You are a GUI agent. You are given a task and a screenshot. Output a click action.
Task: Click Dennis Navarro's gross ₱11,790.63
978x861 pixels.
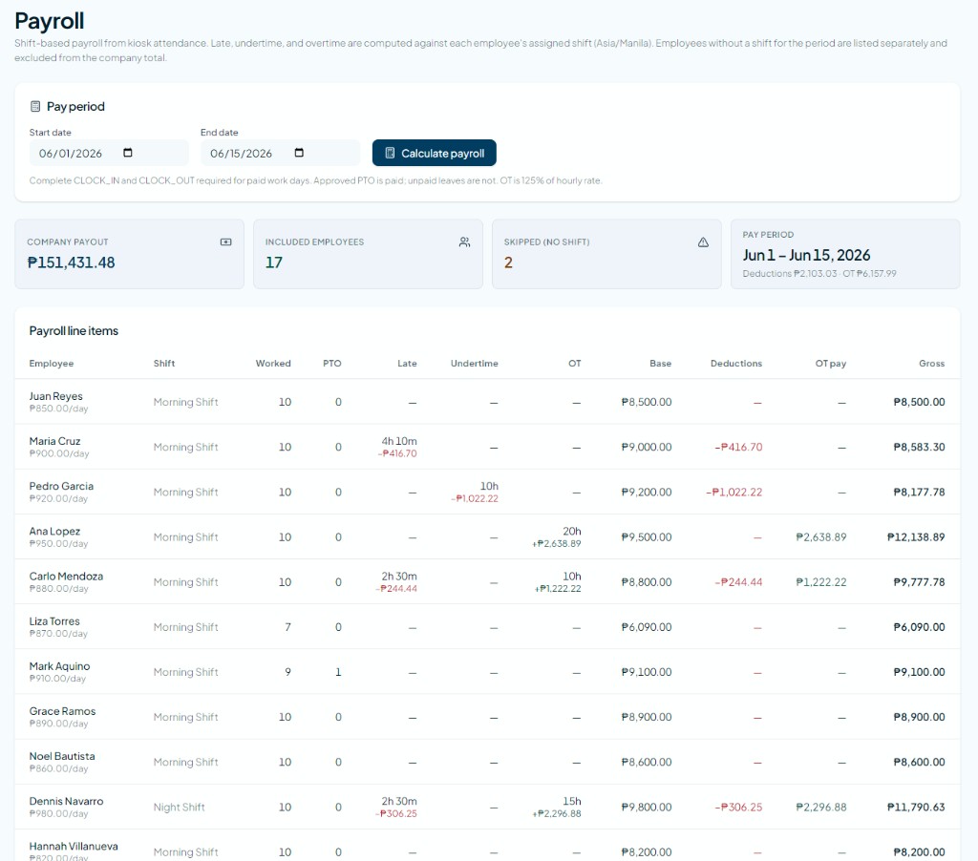click(916, 808)
